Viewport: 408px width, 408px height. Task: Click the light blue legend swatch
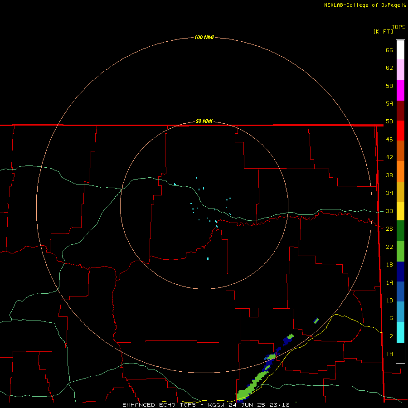click(400, 311)
